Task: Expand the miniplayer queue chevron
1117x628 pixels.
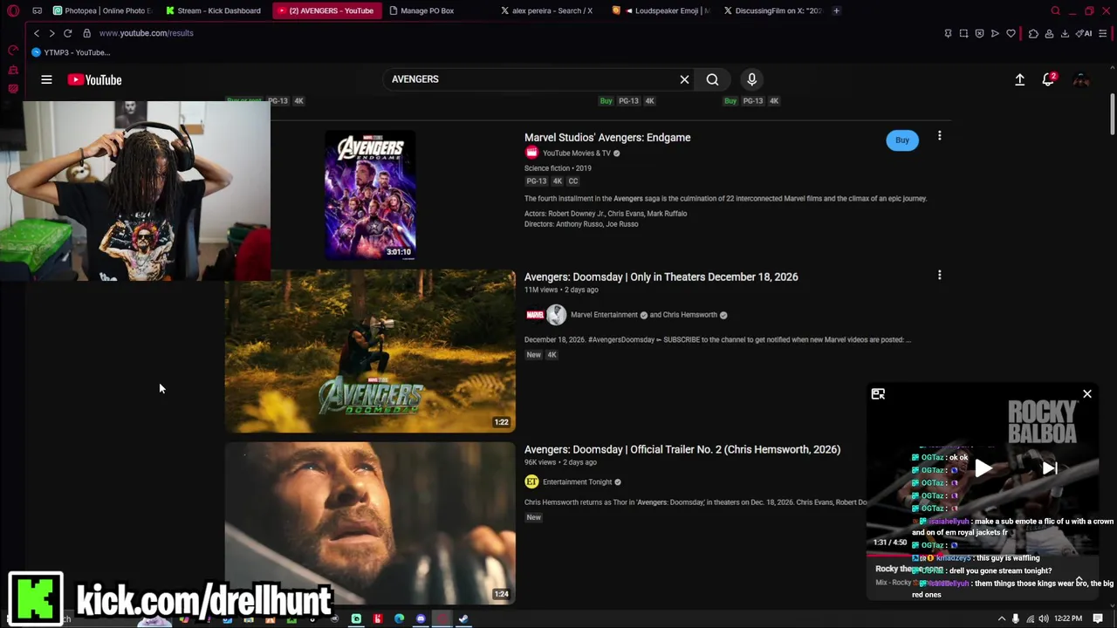Action: 1079,579
